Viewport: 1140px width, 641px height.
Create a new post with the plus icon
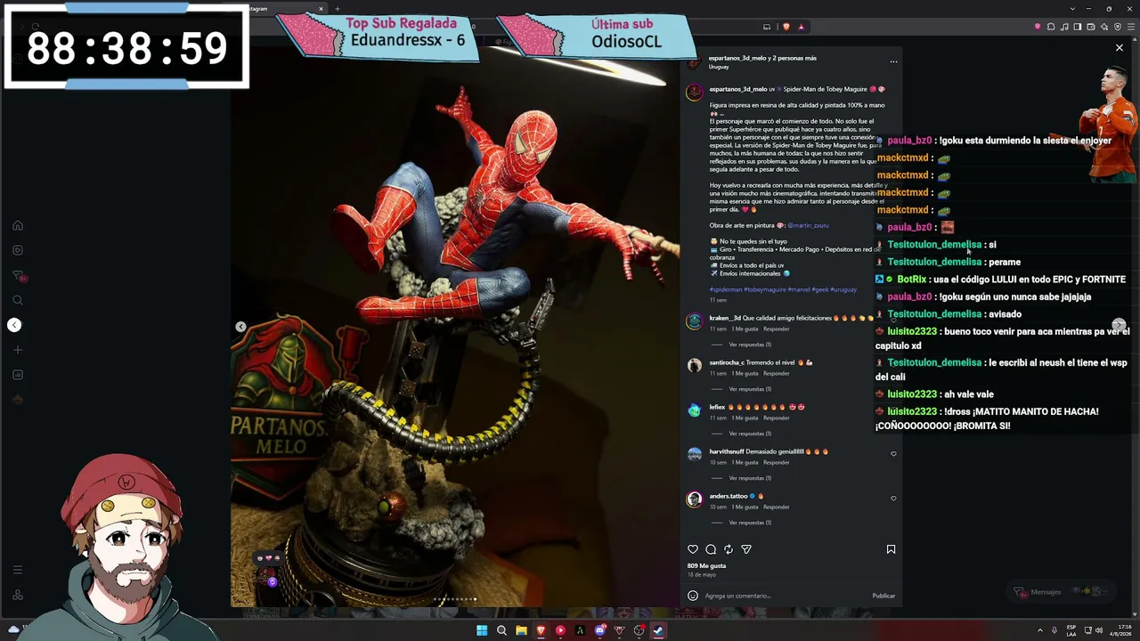pyautogui.click(x=18, y=350)
